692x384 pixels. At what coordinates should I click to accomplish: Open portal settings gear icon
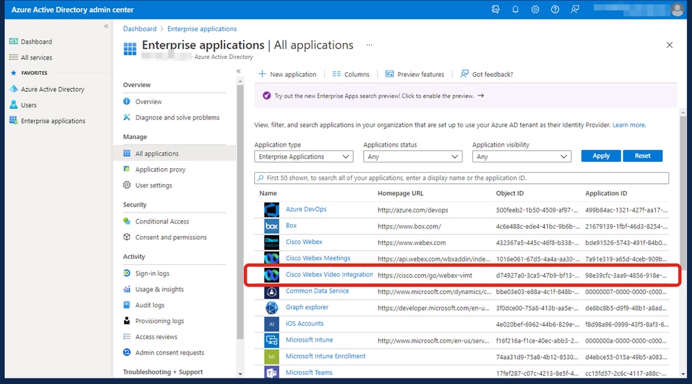click(x=535, y=9)
